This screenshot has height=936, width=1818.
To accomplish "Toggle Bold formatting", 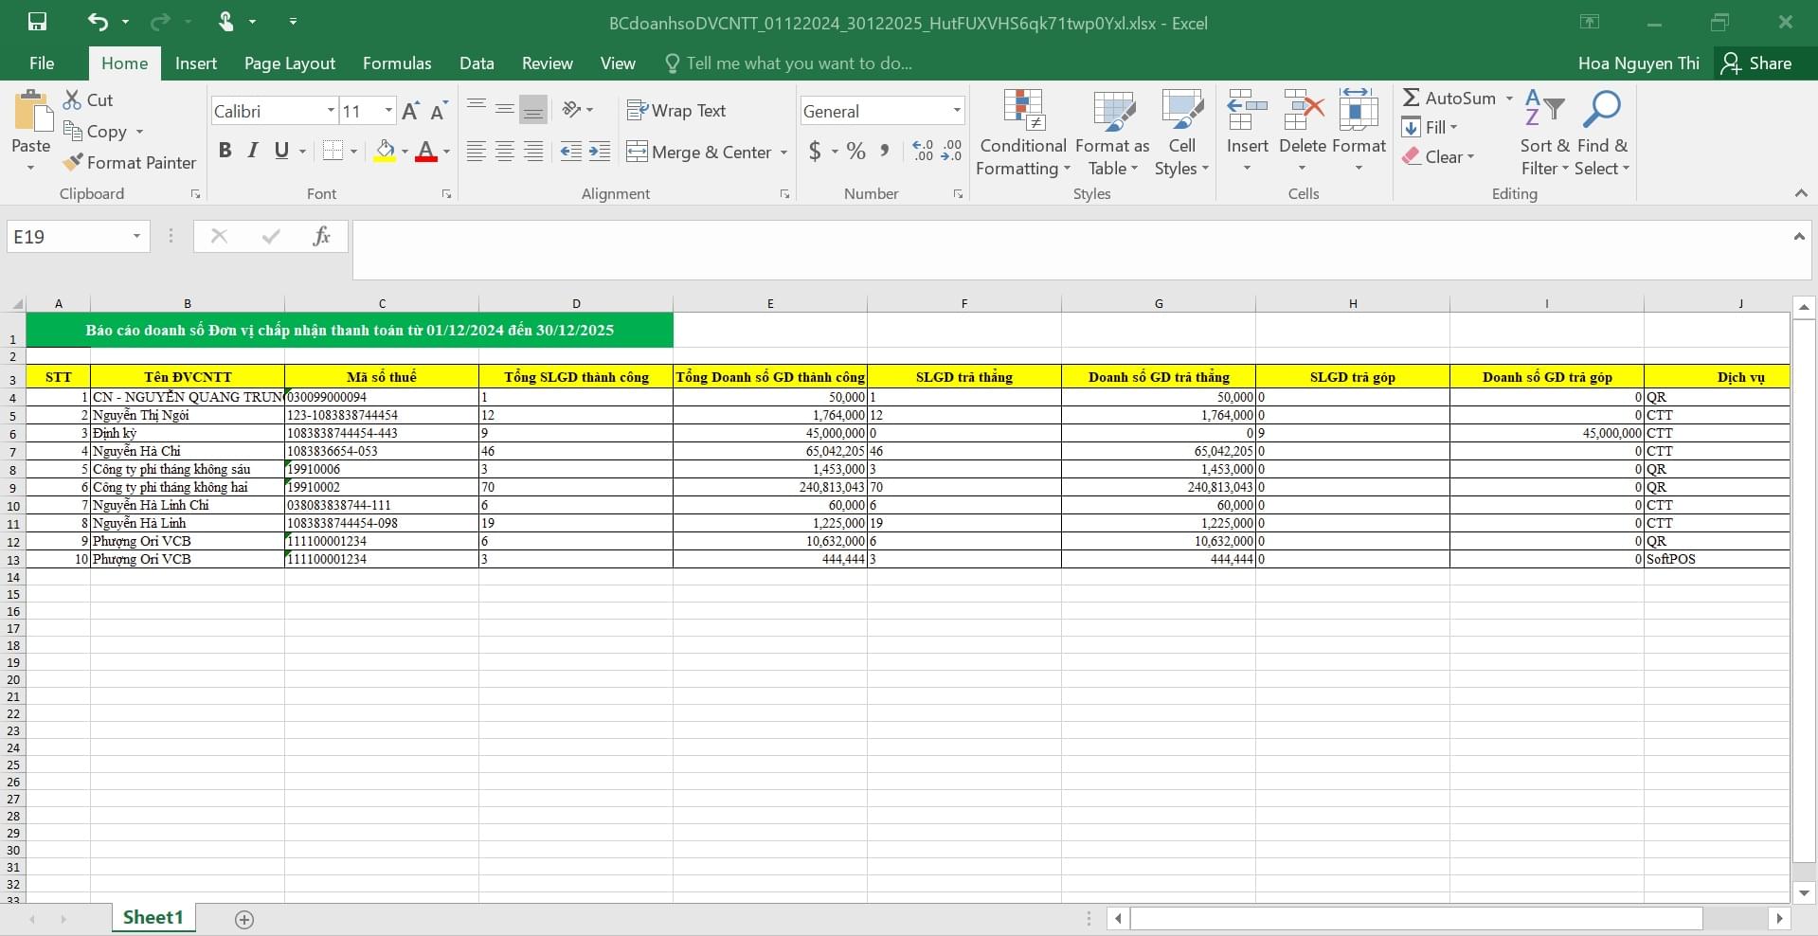I will pos(225,151).
